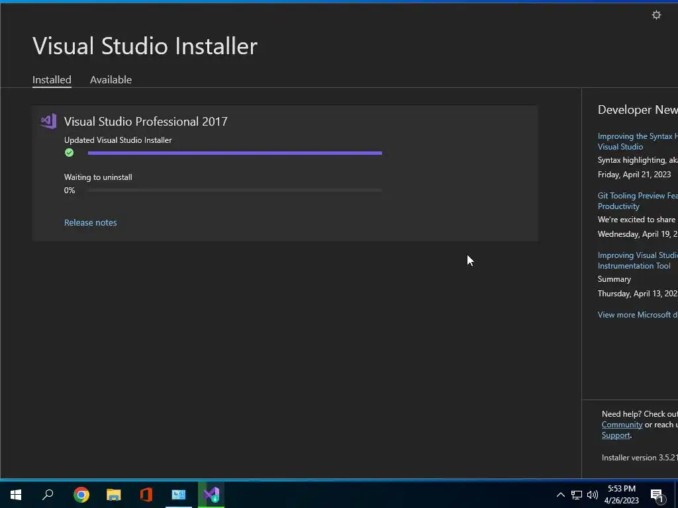Click 'Thursday, April 13' date text

click(x=638, y=294)
